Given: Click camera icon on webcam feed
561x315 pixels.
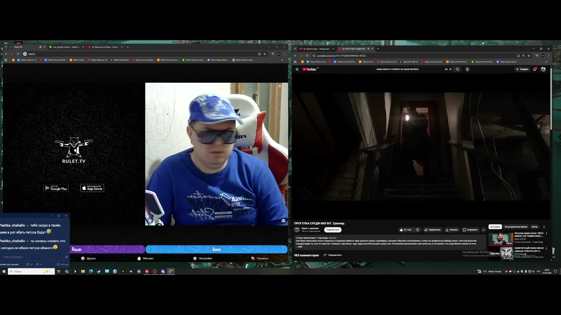Looking at the screenshot, I should coord(283,221).
